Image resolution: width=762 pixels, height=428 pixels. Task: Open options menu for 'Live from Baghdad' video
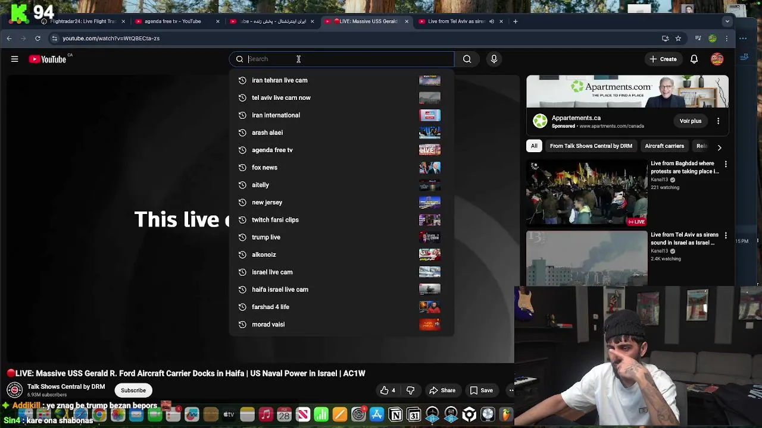[x=726, y=164]
